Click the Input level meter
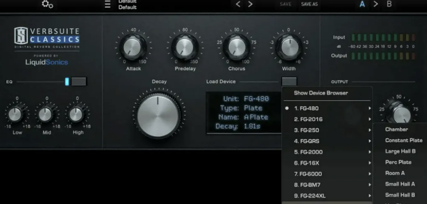This screenshot has height=204, width=427. [383, 37]
